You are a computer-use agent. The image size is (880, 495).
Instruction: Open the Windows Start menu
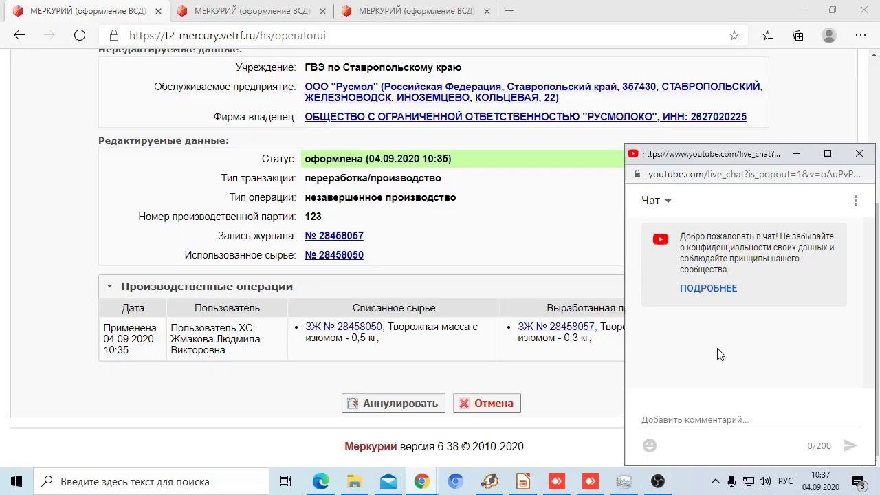coord(16,481)
